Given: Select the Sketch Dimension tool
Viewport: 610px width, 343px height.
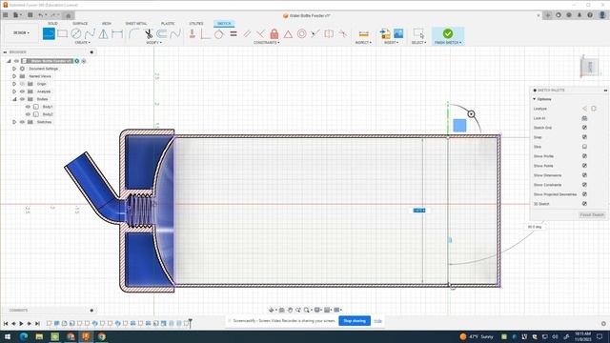Looking at the screenshot, I should coord(117,34).
